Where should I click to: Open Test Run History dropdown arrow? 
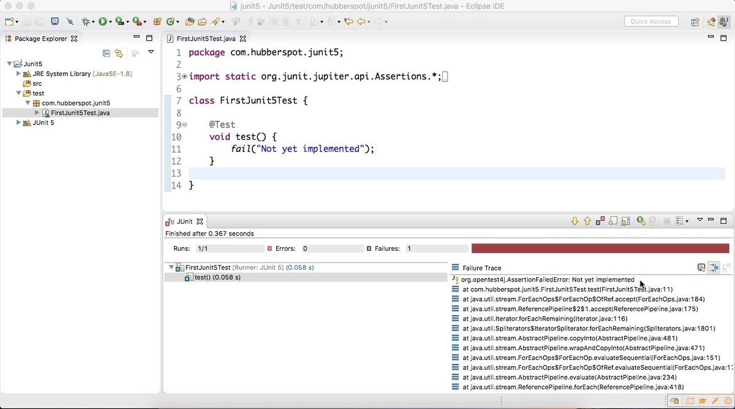pyautogui.click(x=687, y=221)
